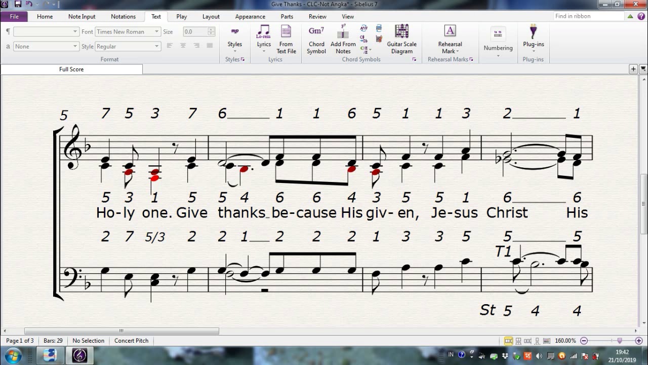The image size is (648, 365).
Task: Zoom out with the minus button
Action: coord(584,341)
